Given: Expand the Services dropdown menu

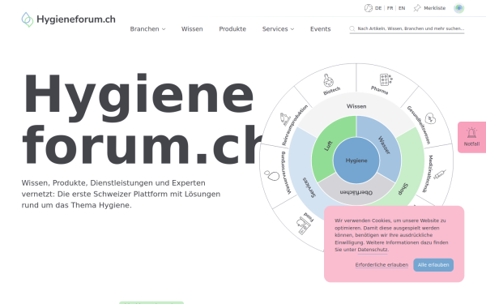Looking at the screenshot, I should point(278,29).
